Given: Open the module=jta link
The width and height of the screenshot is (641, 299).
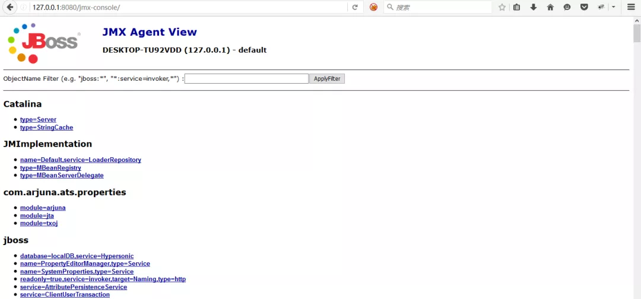Looking at the screenshot, I should pyautogui.click(x=37, y=215).
